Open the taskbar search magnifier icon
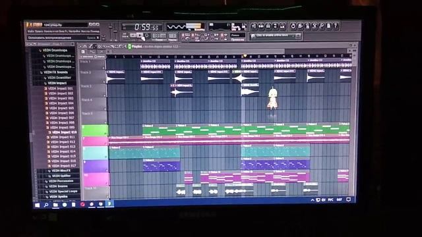The image size is (422, 237). 46,205
